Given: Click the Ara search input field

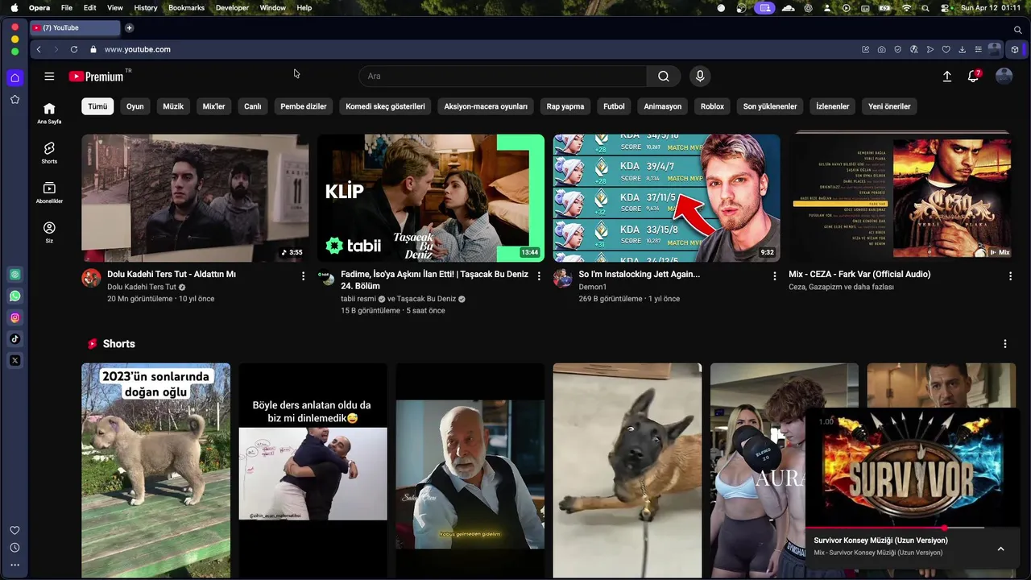Looking at the screenshot, I should click(x=503, y=77).
